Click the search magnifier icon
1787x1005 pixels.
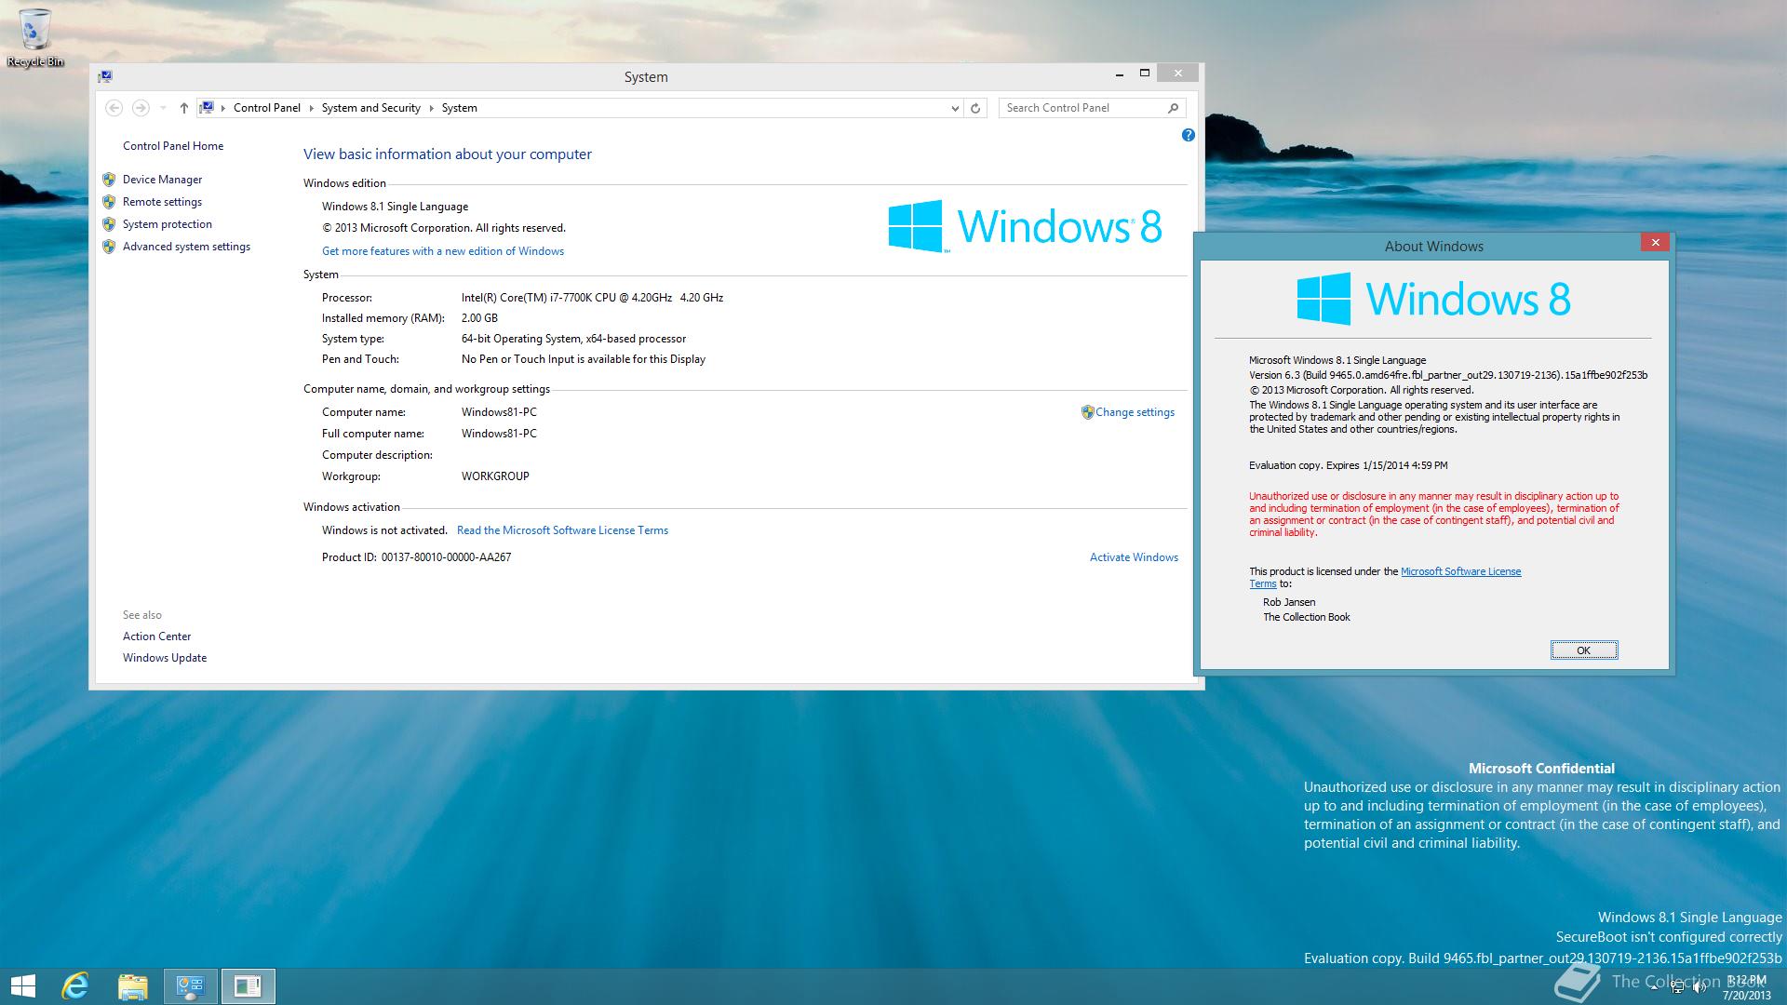click(1173, 108)
